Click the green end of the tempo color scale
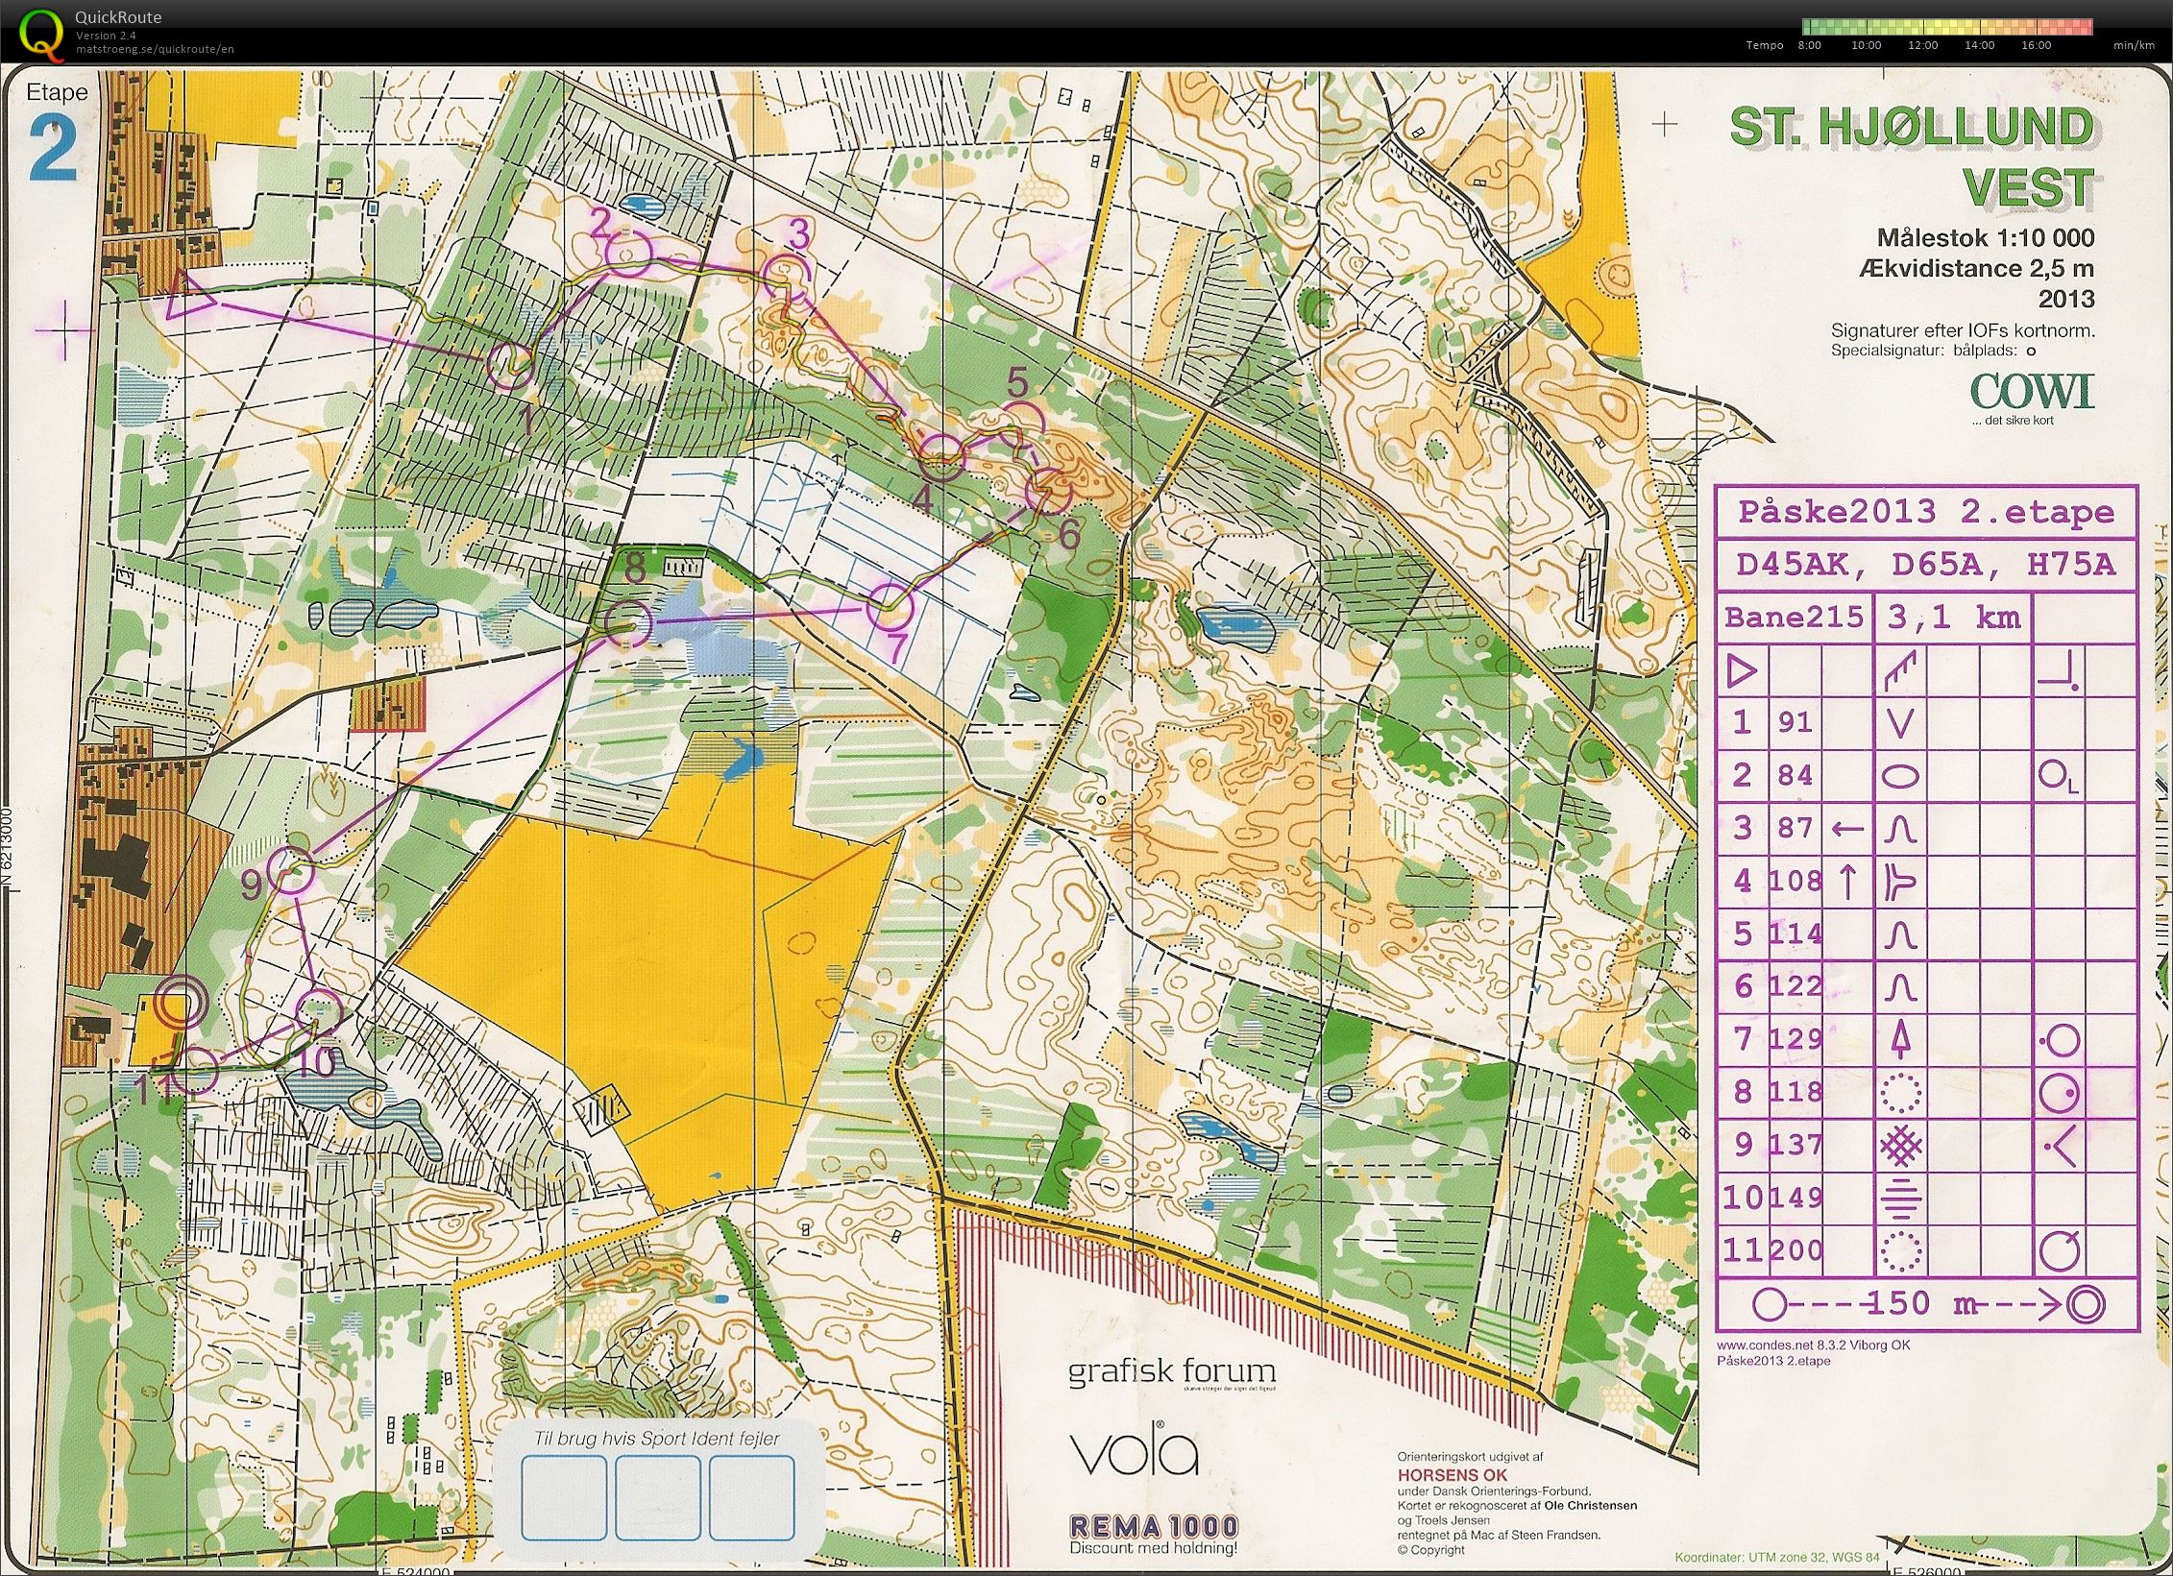 [x=1813, y=26]
